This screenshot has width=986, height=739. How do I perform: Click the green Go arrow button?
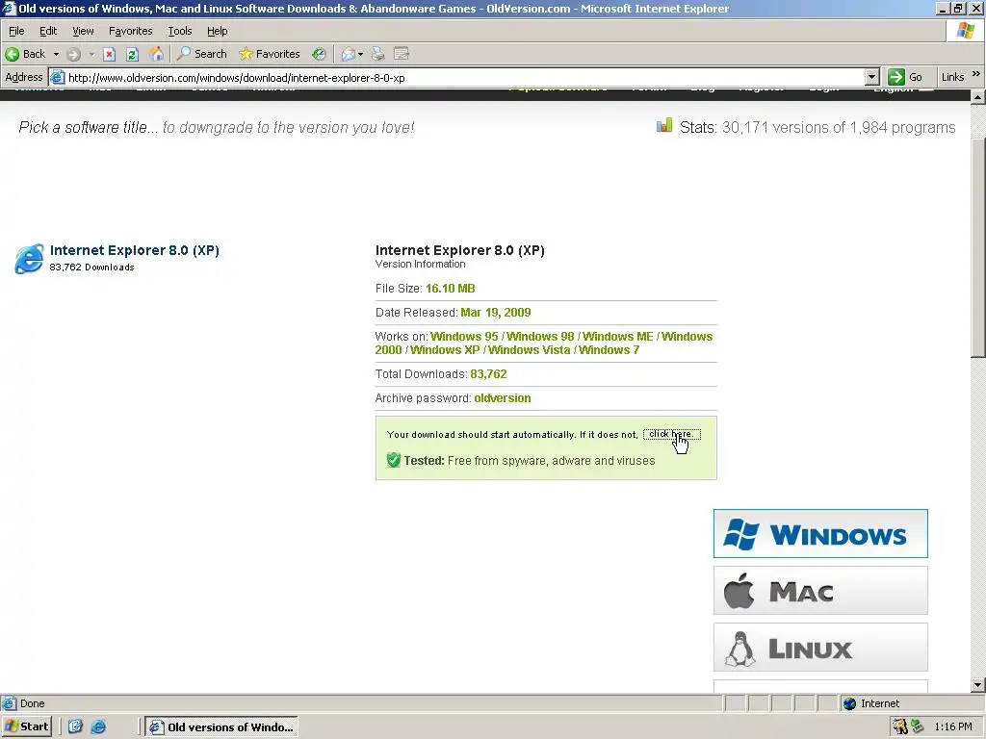tap(896, 77)
